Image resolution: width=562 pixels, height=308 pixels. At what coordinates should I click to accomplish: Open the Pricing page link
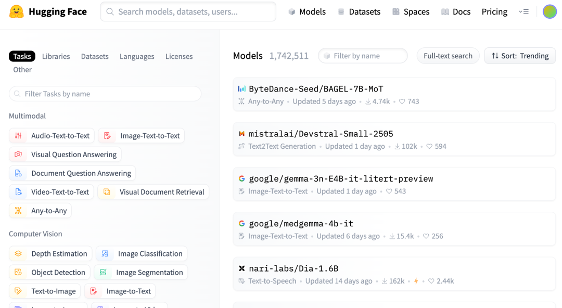[x=494, y=12]
